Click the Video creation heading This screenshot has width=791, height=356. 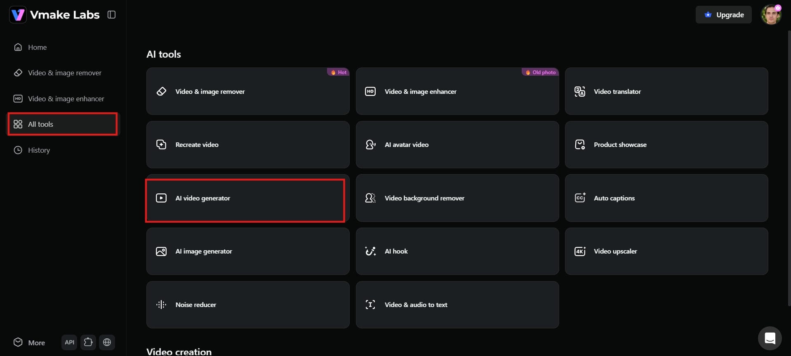click(179, 351)
